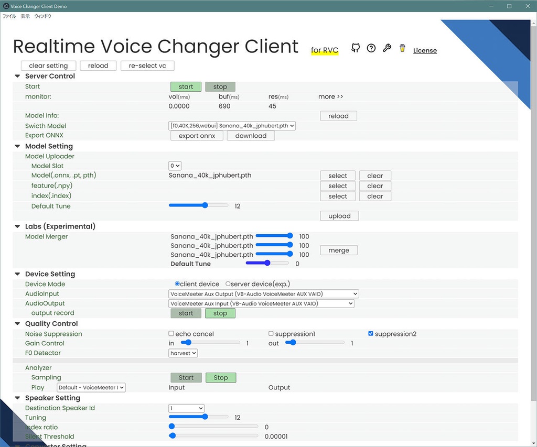Click the wrench tool icon
This screenshot has width=537, height=447.
point(387,48)
